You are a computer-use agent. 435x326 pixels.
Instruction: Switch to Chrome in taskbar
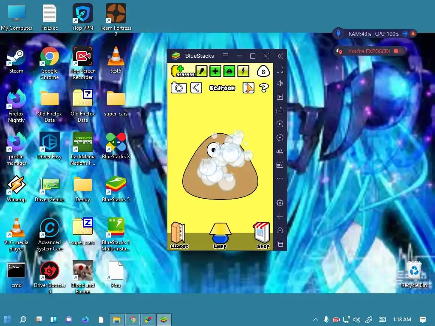coord(133,320)
